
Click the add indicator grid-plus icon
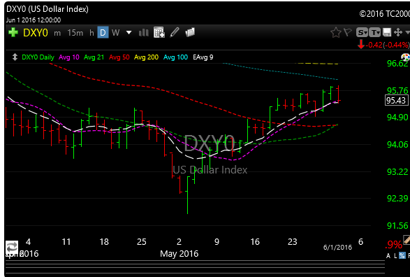click(159, 32)
